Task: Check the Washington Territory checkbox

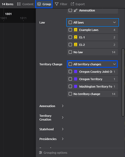Action: click(70, 86)
